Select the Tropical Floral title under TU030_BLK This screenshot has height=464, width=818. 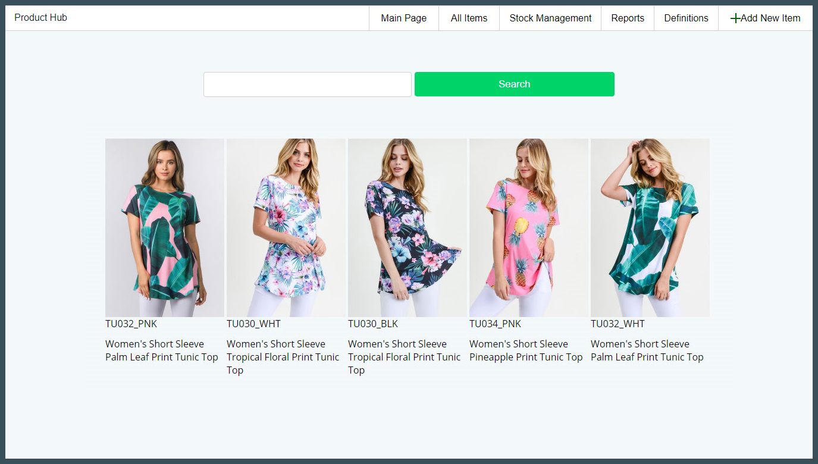tap(405, 357)
